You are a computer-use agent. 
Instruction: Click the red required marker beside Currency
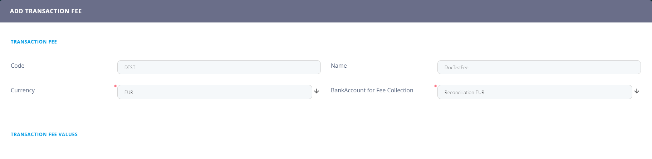(x=115, y=86)
